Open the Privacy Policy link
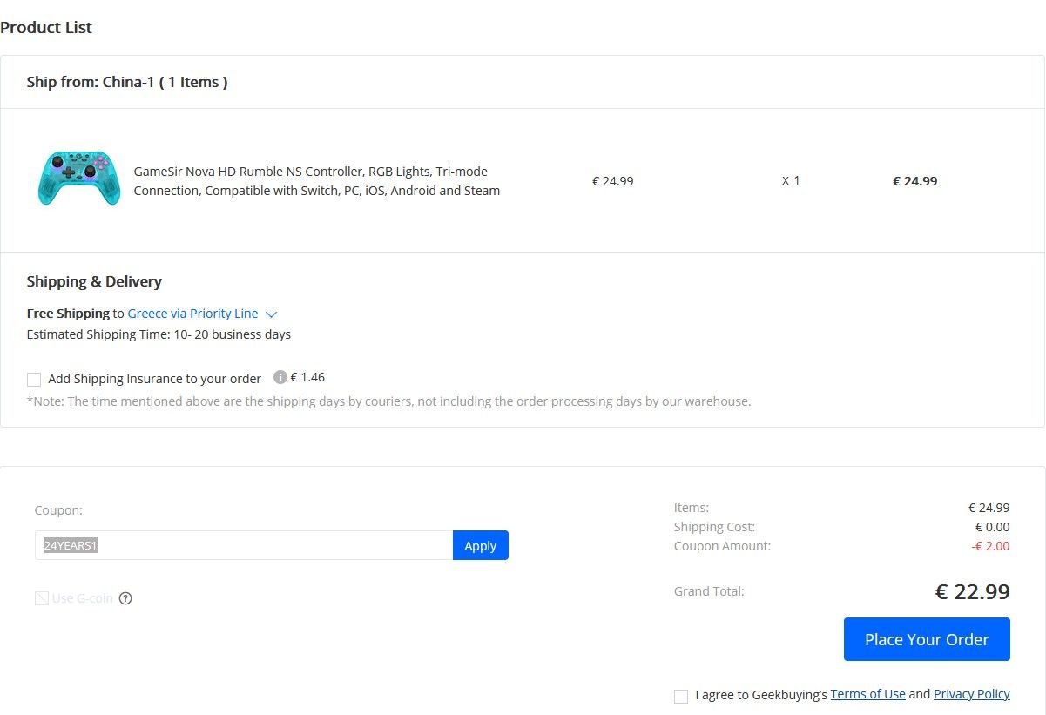The image size is (1046, 715). click(x=972, y=694)
